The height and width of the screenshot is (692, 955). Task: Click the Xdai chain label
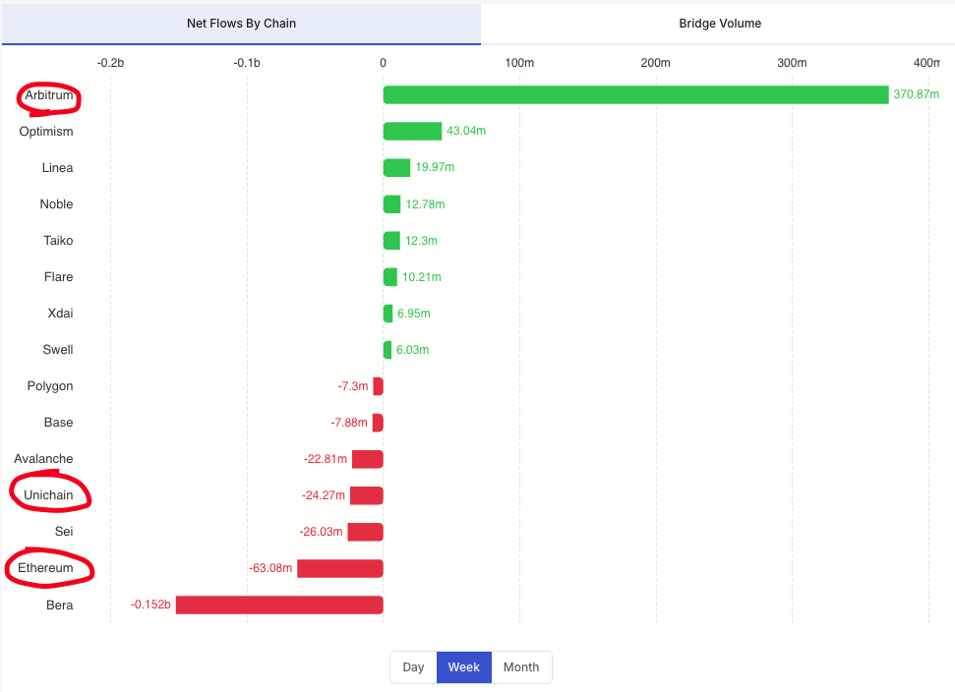pos(60,313)
